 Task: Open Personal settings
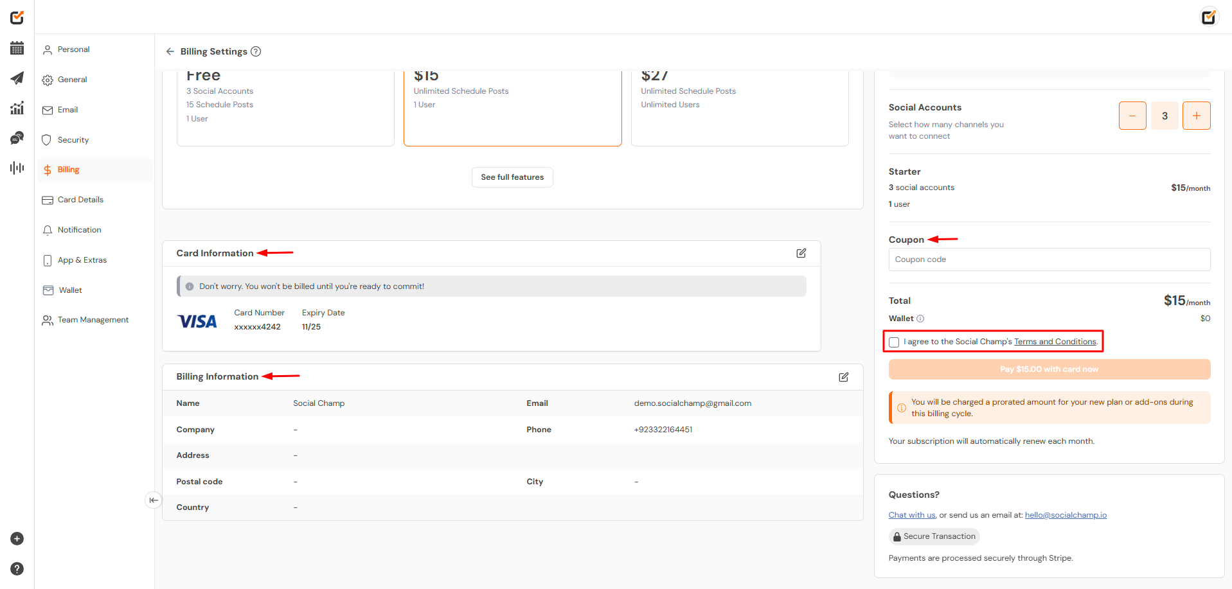click(x=95, y=49)
